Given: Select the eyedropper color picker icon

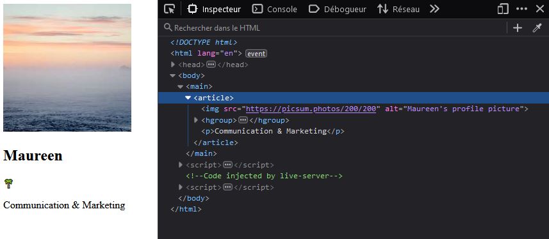Looking at the screenshot, I should pos(537,28).
